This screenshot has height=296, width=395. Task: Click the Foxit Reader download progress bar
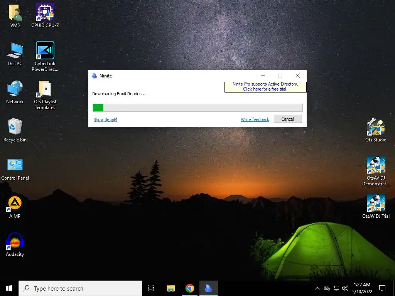[197, 108]
